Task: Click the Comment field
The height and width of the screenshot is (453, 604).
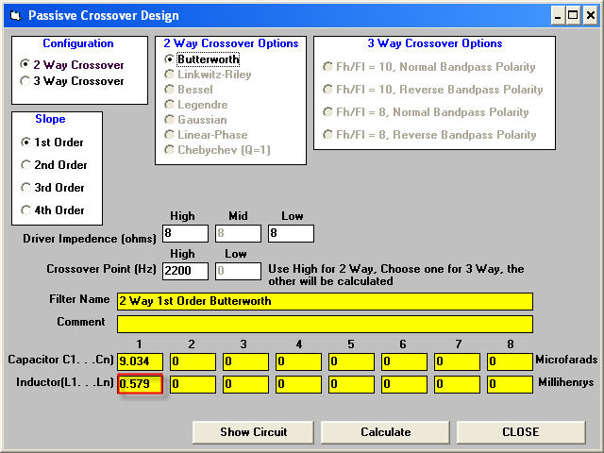Action: pyautogui.click(x=325, y=324)
